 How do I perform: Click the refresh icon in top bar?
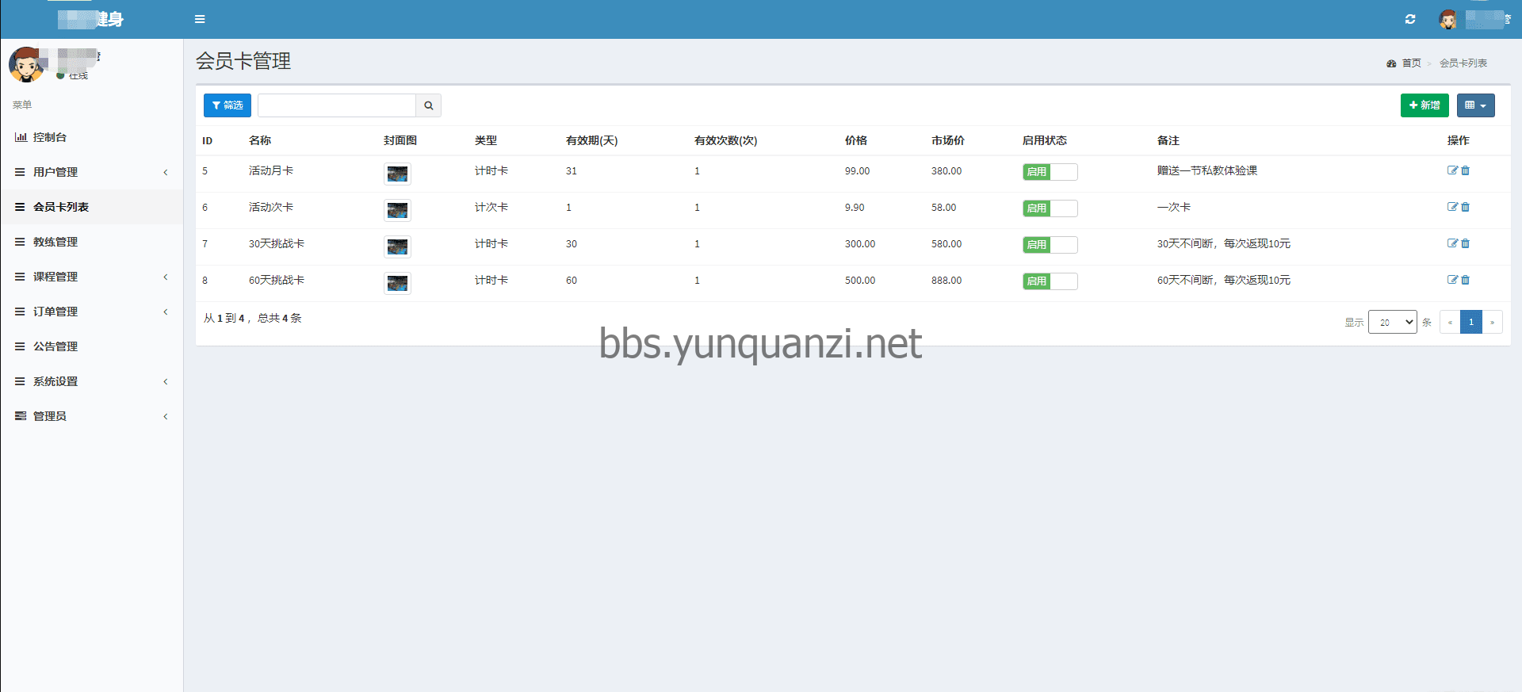pyautogui.click(x=1410, y=19)
